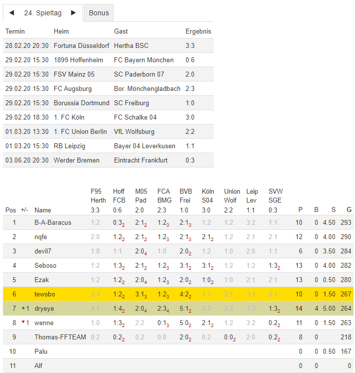Click the 1899 Hoffenheim home team entry
This screenshot has width=355, height=373.
click(78, 60)
